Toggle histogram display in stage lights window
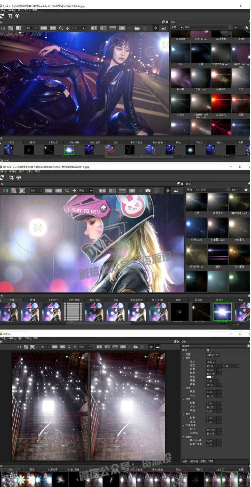The width and height of the screenshot is (251, 487). [158, 347]
